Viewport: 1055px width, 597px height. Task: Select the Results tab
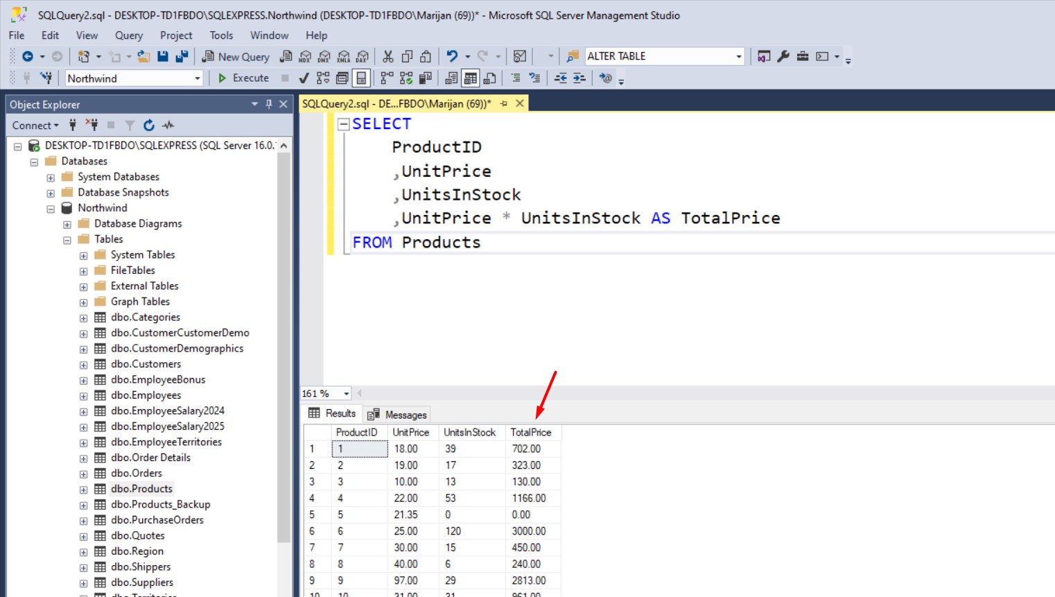[x=332, y=413]
